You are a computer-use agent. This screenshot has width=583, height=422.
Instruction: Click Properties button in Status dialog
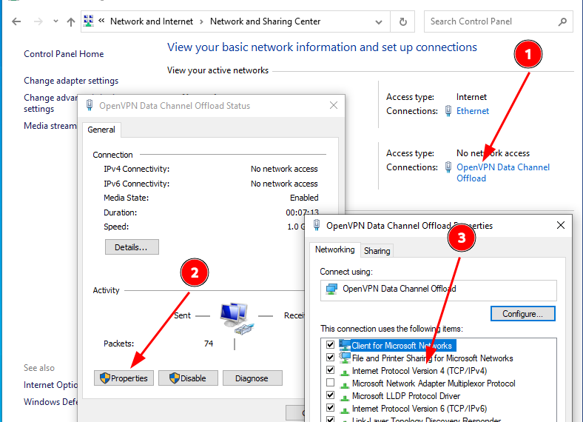click(x=124, y=378)
